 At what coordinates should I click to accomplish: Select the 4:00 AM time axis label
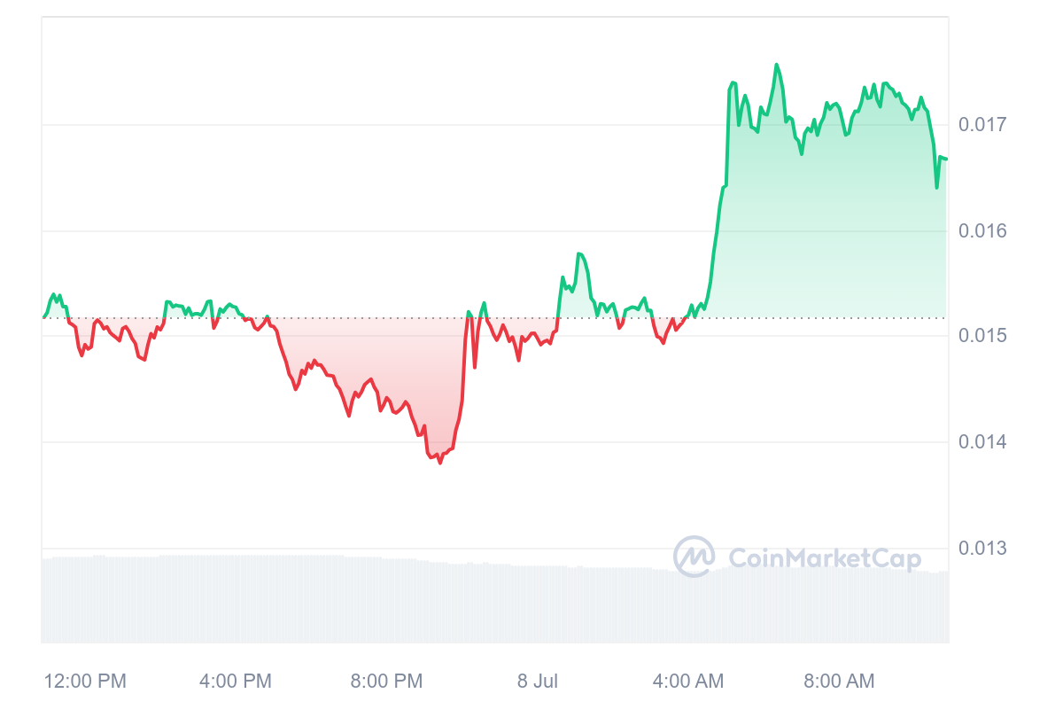(x=688, y=682)
